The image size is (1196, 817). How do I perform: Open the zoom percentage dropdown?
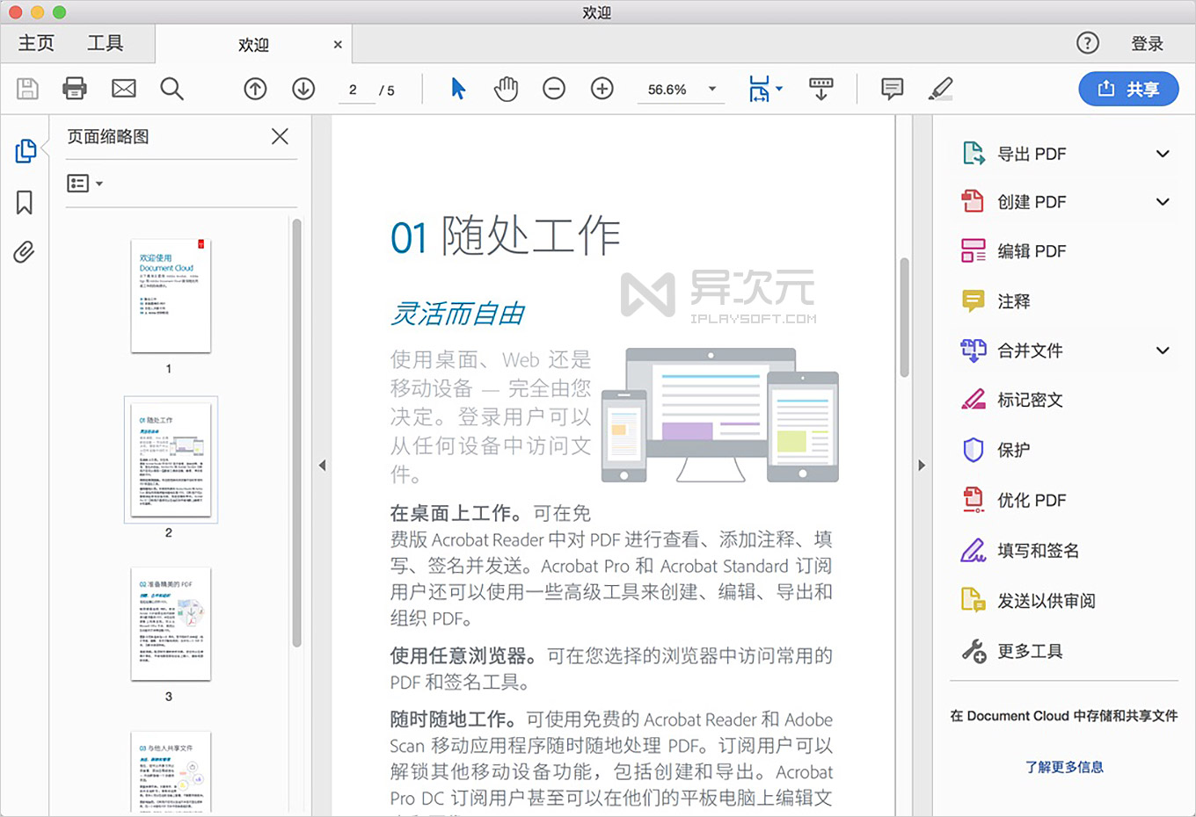click(x=712, y=89)
